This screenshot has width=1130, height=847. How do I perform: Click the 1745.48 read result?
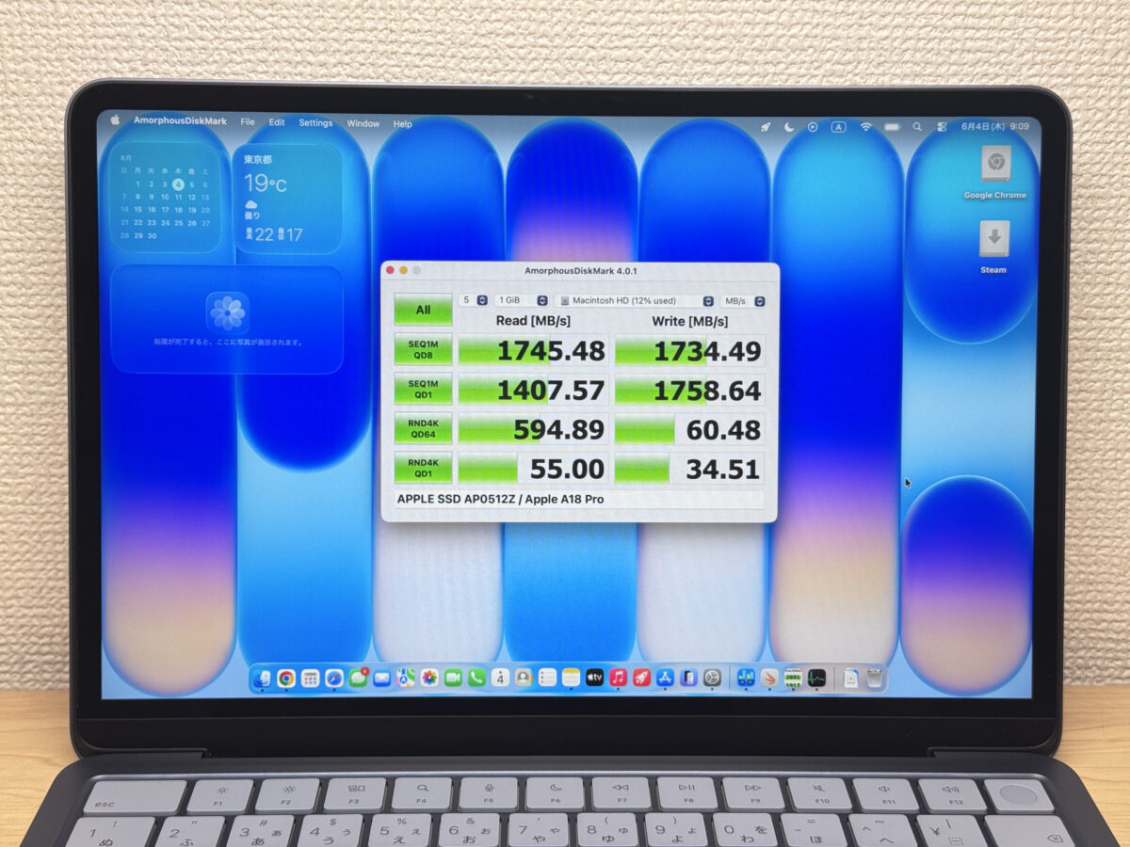tap(532, 350)
